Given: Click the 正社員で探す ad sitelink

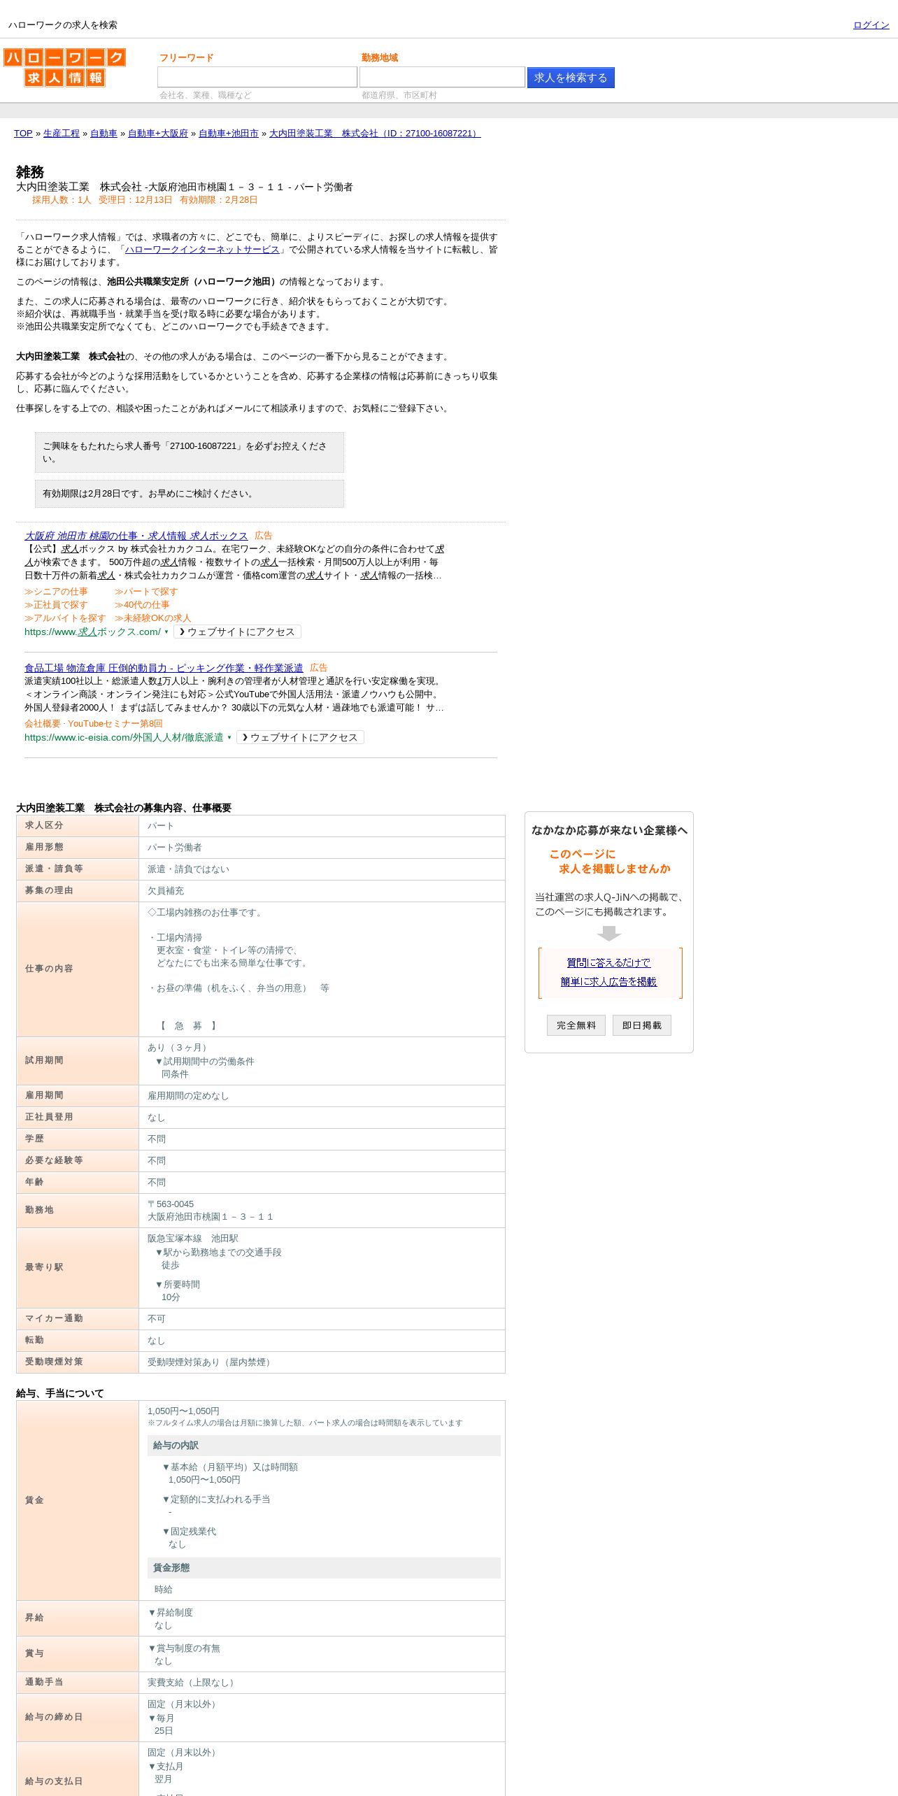Looking at the screenshot, I should coord(56,605).
